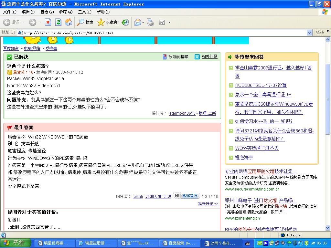Open asker profile starmoon0613
This screenshot has height=248, width=331.
pyautogui.click(x=182, y=113)
